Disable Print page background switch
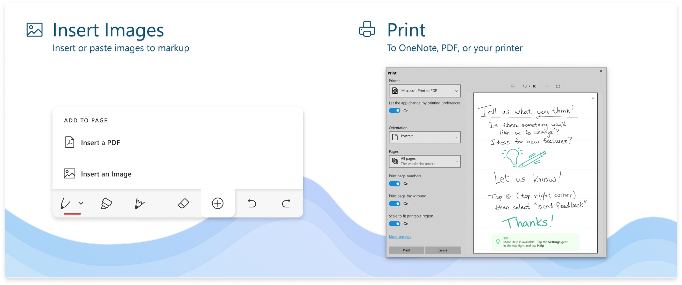 [x=395, y=204]
